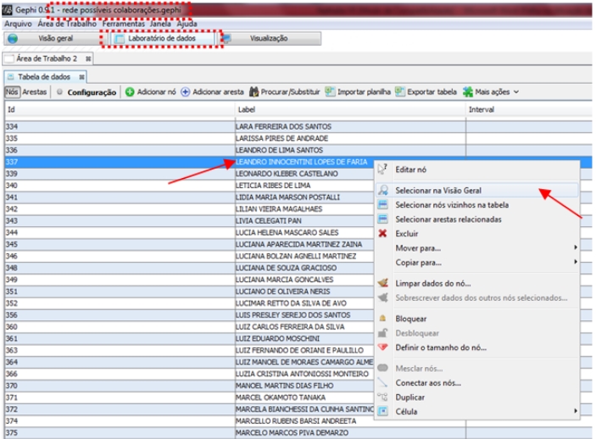Toggle the Arestas table view button

35,92
